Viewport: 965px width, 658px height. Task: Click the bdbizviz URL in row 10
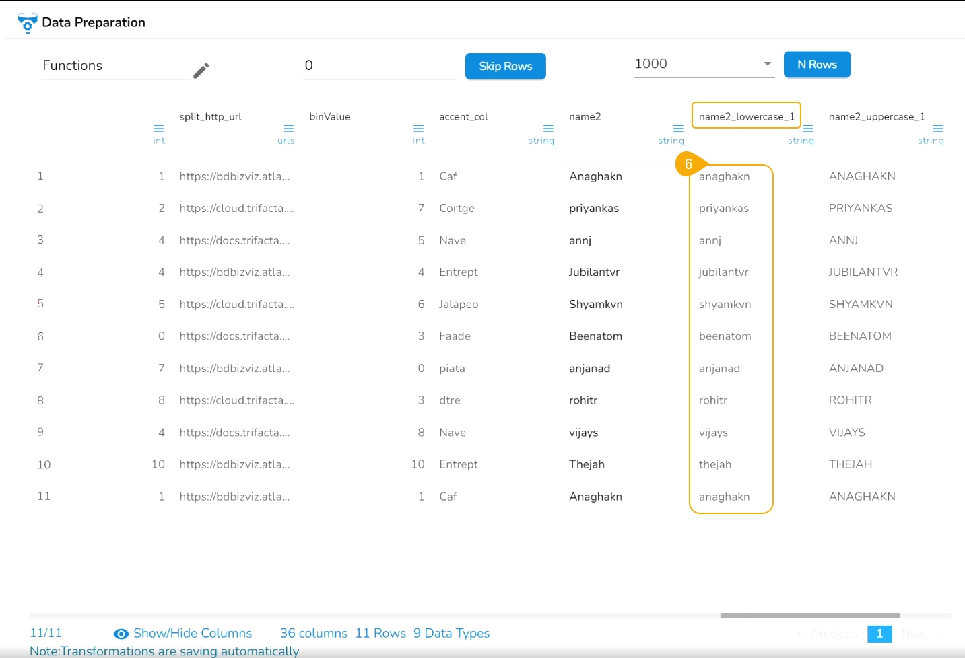(234, 464)
